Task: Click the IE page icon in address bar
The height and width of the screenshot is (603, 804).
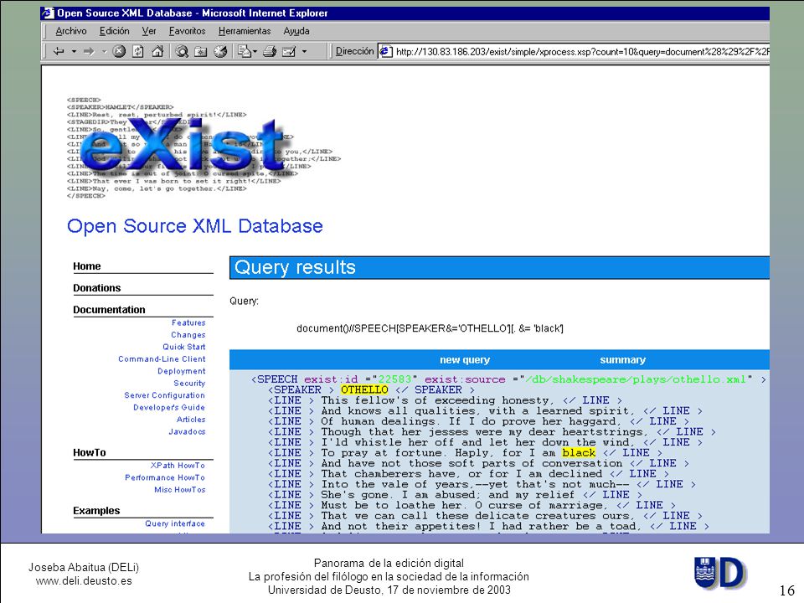Action: point(385,51)
